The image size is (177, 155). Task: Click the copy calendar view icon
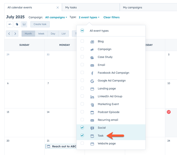17,24
